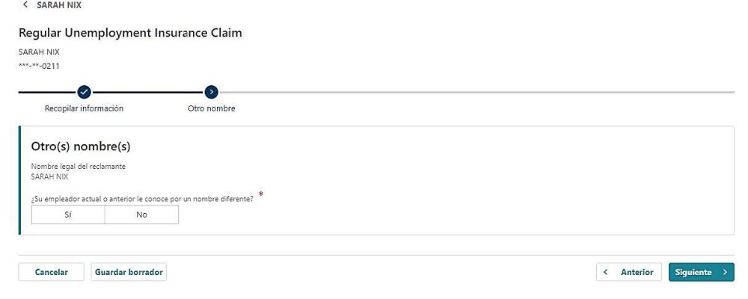The width and height of the screenshot is (748, 299).
Task: Click the masked SSN ending in 0211
Action: click(x=39, y=66)
